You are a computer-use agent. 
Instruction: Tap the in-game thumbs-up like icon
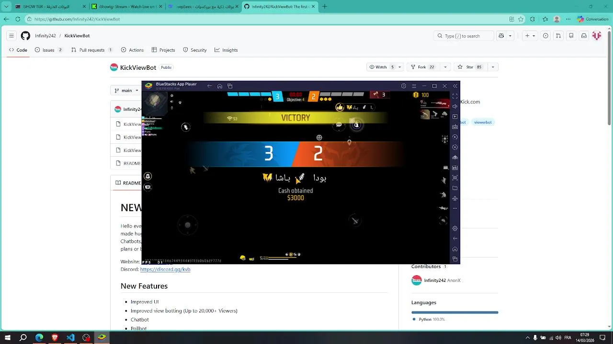click(340, 107)
